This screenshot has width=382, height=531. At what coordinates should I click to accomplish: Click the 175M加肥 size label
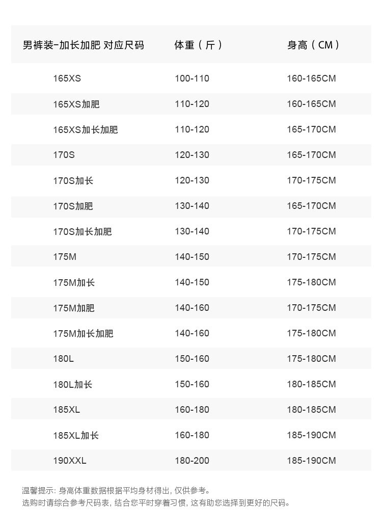[74, 308]
